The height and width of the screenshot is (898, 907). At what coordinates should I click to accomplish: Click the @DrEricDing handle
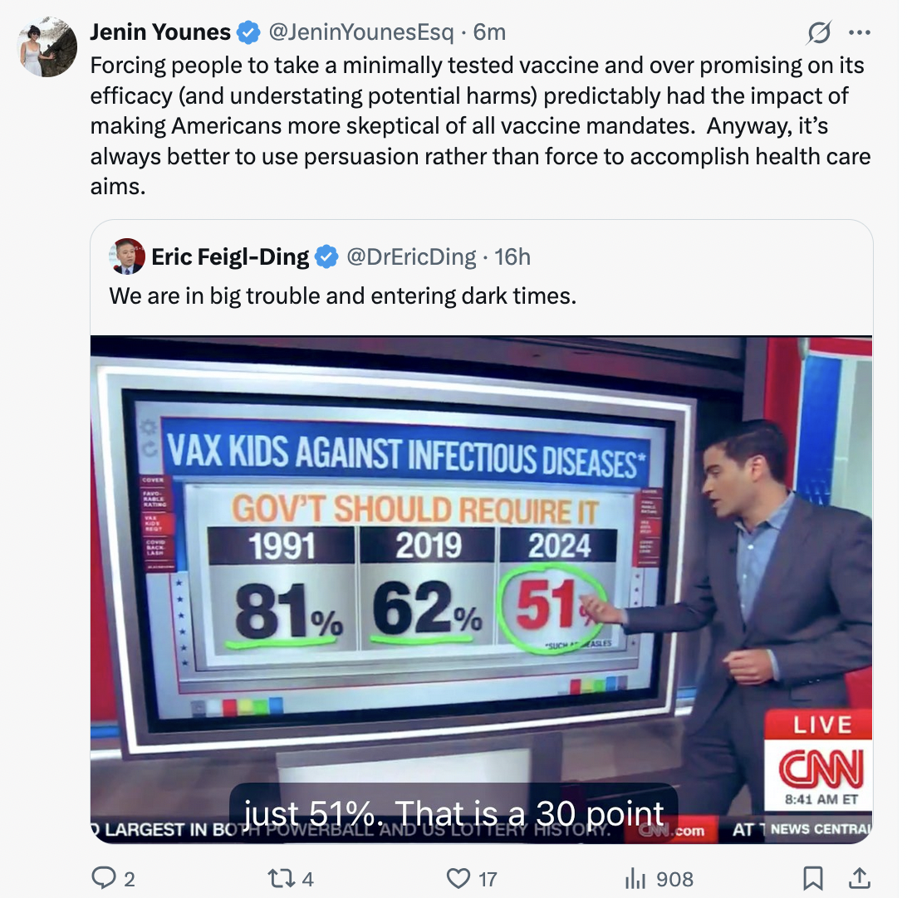tap(410, 257)
